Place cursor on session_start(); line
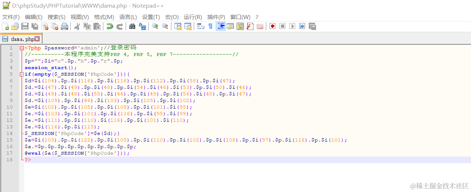This screenshot has height=192, width=471. click(x=51, y=68)
